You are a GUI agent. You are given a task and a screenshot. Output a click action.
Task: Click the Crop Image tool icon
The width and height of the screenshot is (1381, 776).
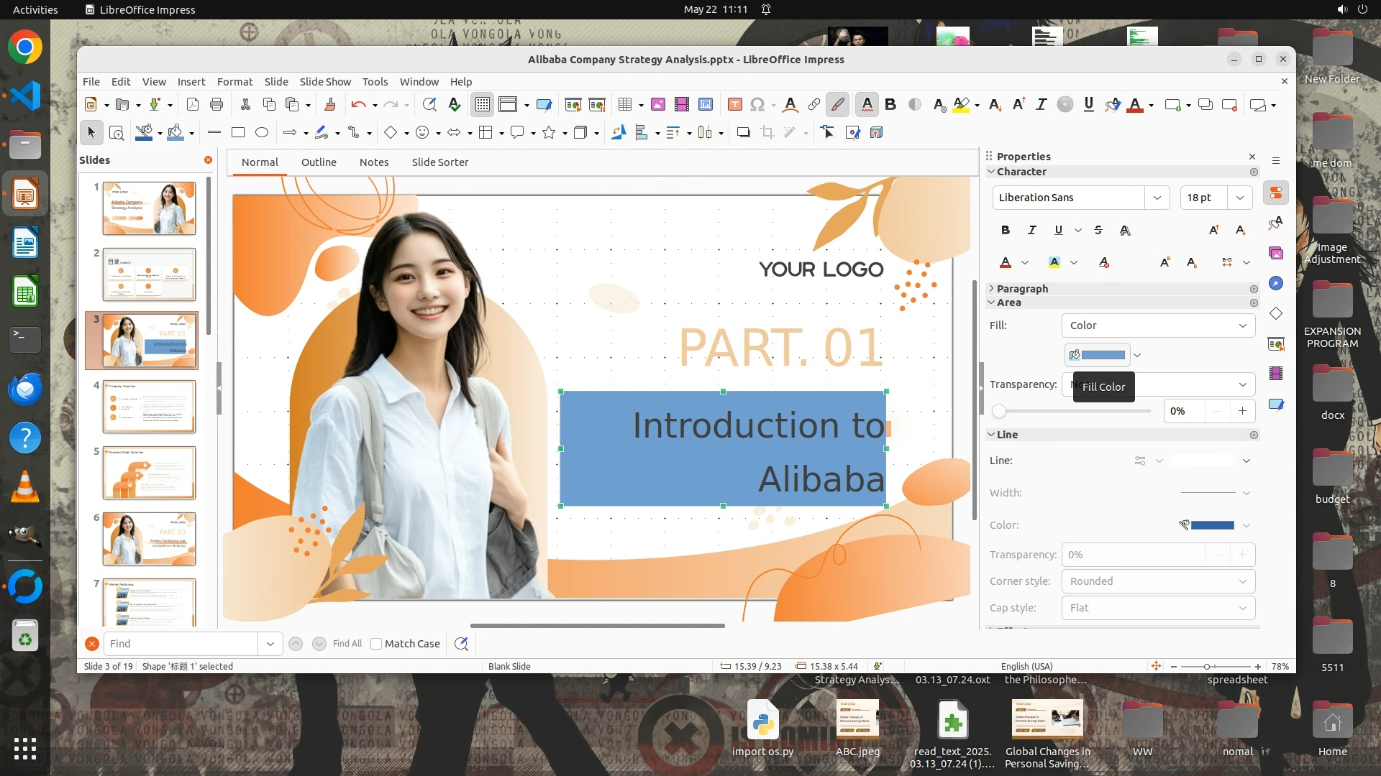(767, 132)
